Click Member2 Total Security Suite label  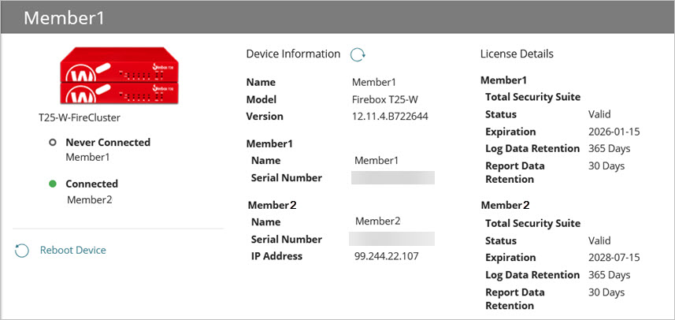point(533,223)
